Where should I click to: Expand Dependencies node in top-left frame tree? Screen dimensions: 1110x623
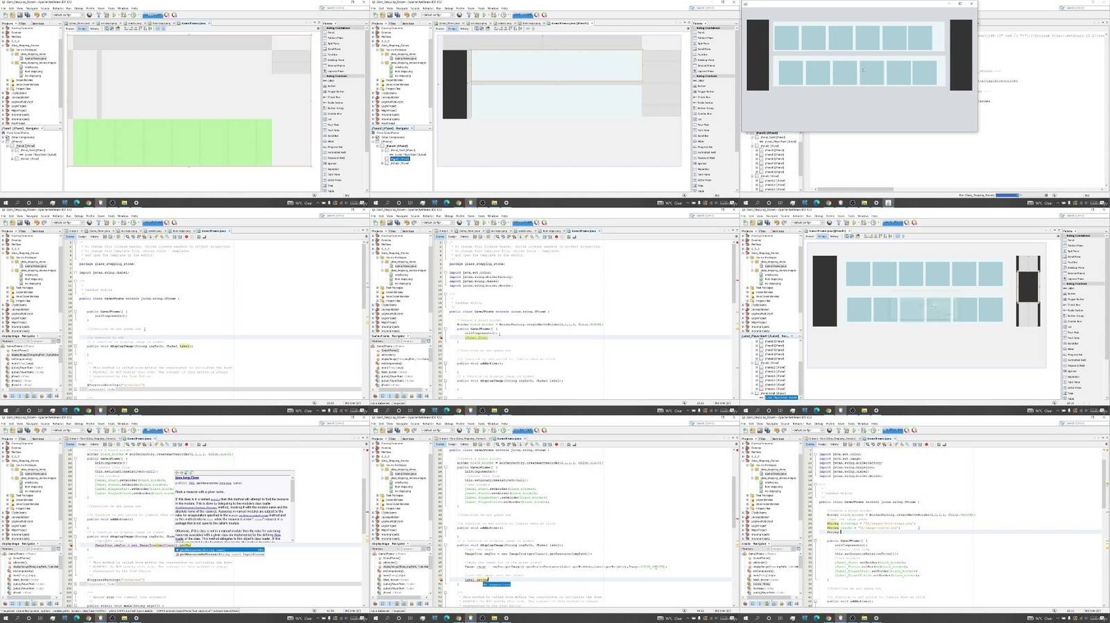click(8, 80)
